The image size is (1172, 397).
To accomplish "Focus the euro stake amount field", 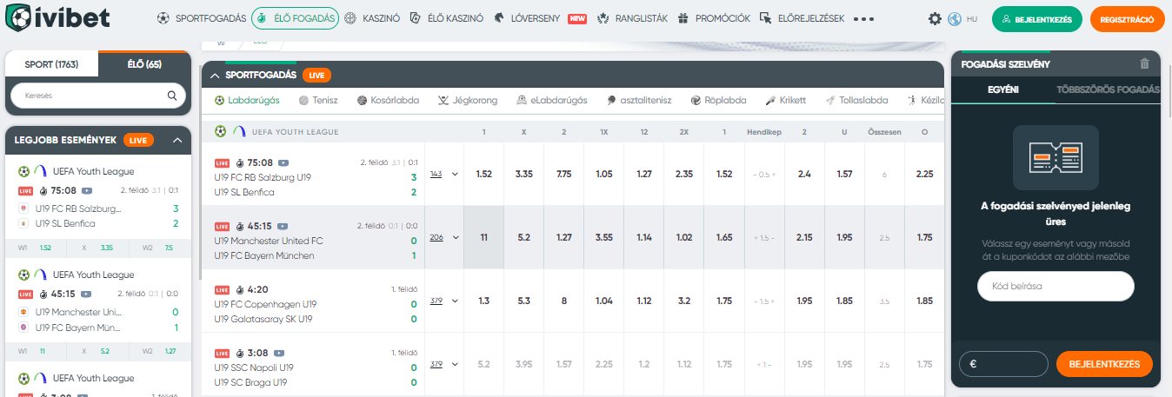I will 1002,364.
